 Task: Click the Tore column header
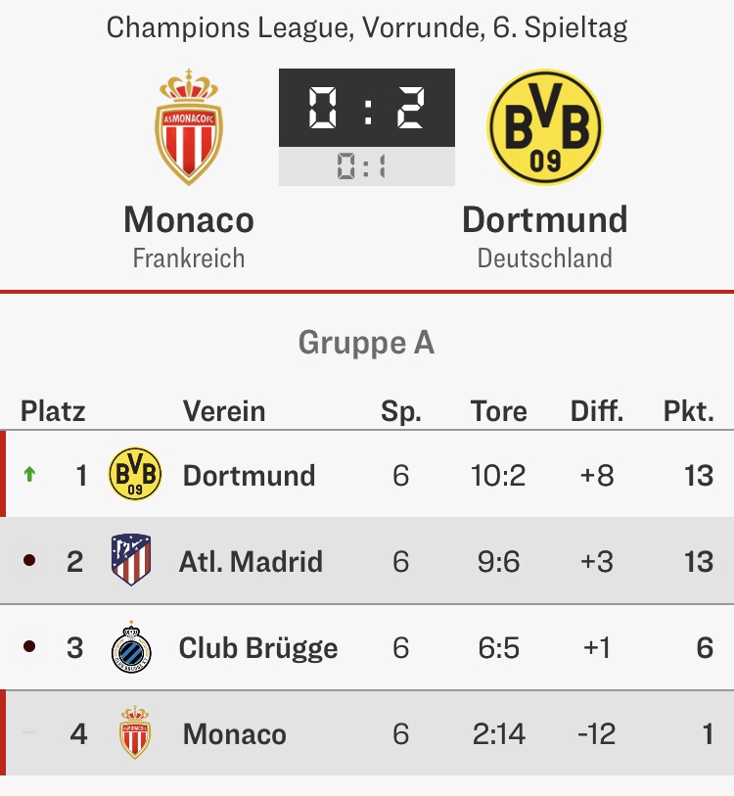click(498, 410)
